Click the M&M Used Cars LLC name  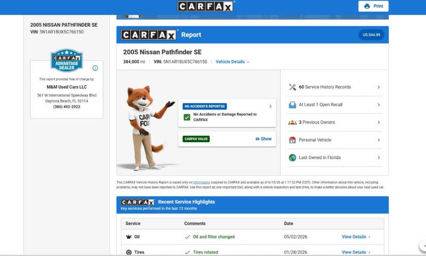pos(67,87)
